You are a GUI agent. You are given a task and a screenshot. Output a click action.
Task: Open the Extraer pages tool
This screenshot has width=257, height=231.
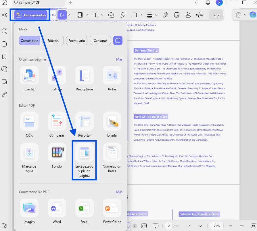click(57, 79)
